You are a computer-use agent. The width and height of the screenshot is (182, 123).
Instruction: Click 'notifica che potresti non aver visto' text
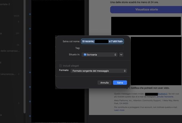tap(150, 88)
